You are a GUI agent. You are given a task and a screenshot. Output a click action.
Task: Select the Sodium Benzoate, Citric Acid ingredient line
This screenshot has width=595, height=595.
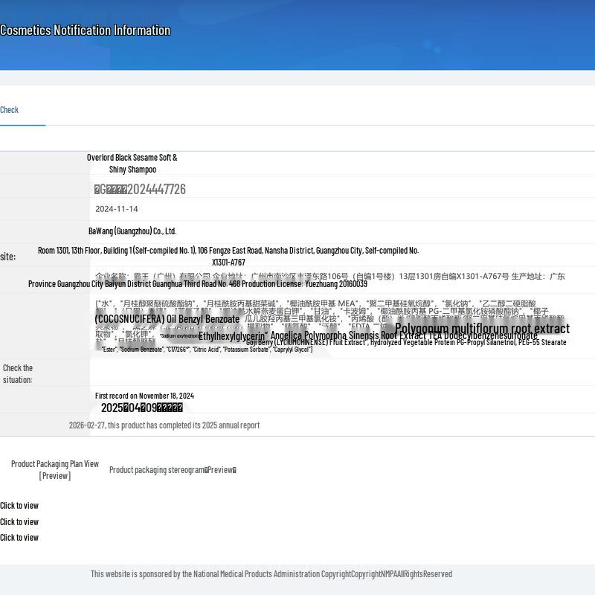pos(208,349)
